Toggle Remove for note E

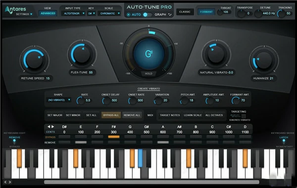[x=81, y=142]
